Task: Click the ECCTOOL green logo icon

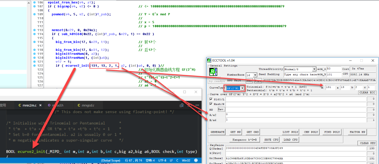Action: click(213, 72)
